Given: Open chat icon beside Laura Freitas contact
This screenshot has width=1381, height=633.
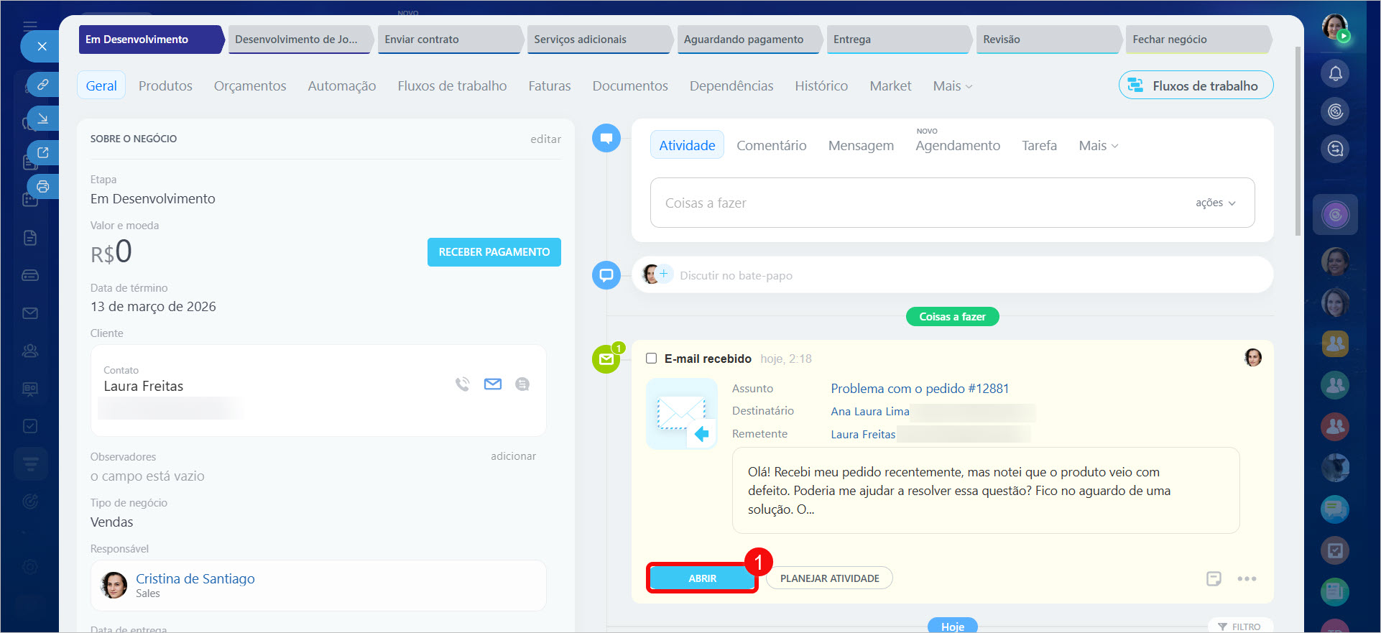Looking at the screenshot, I should pyautogui.click(x=522, y=384).
